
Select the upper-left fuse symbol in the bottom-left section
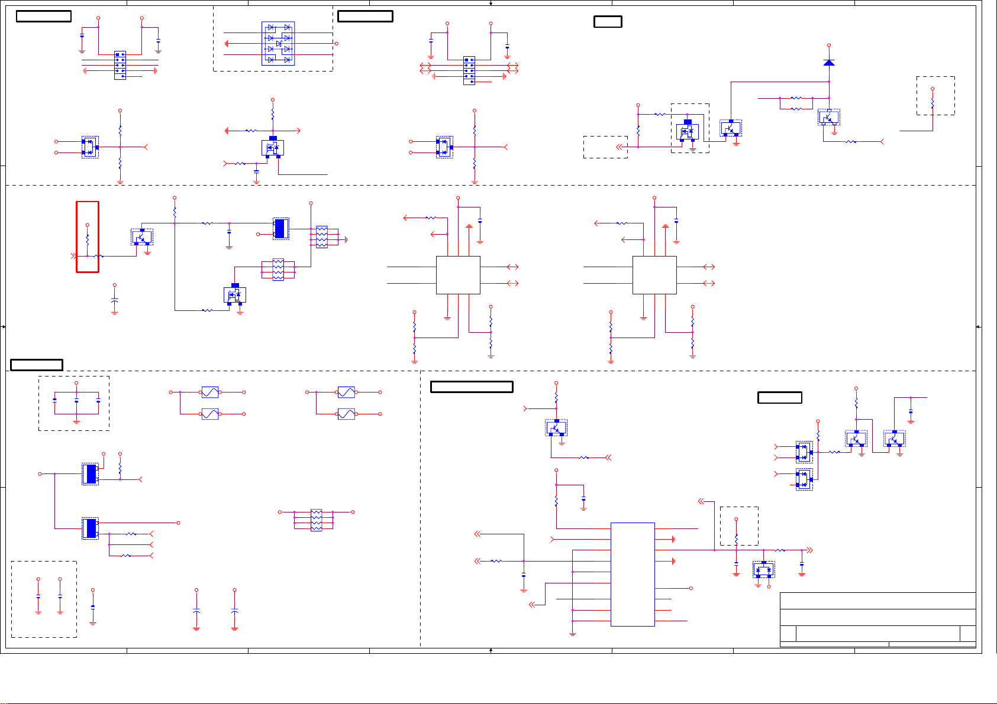coord(210,392)
